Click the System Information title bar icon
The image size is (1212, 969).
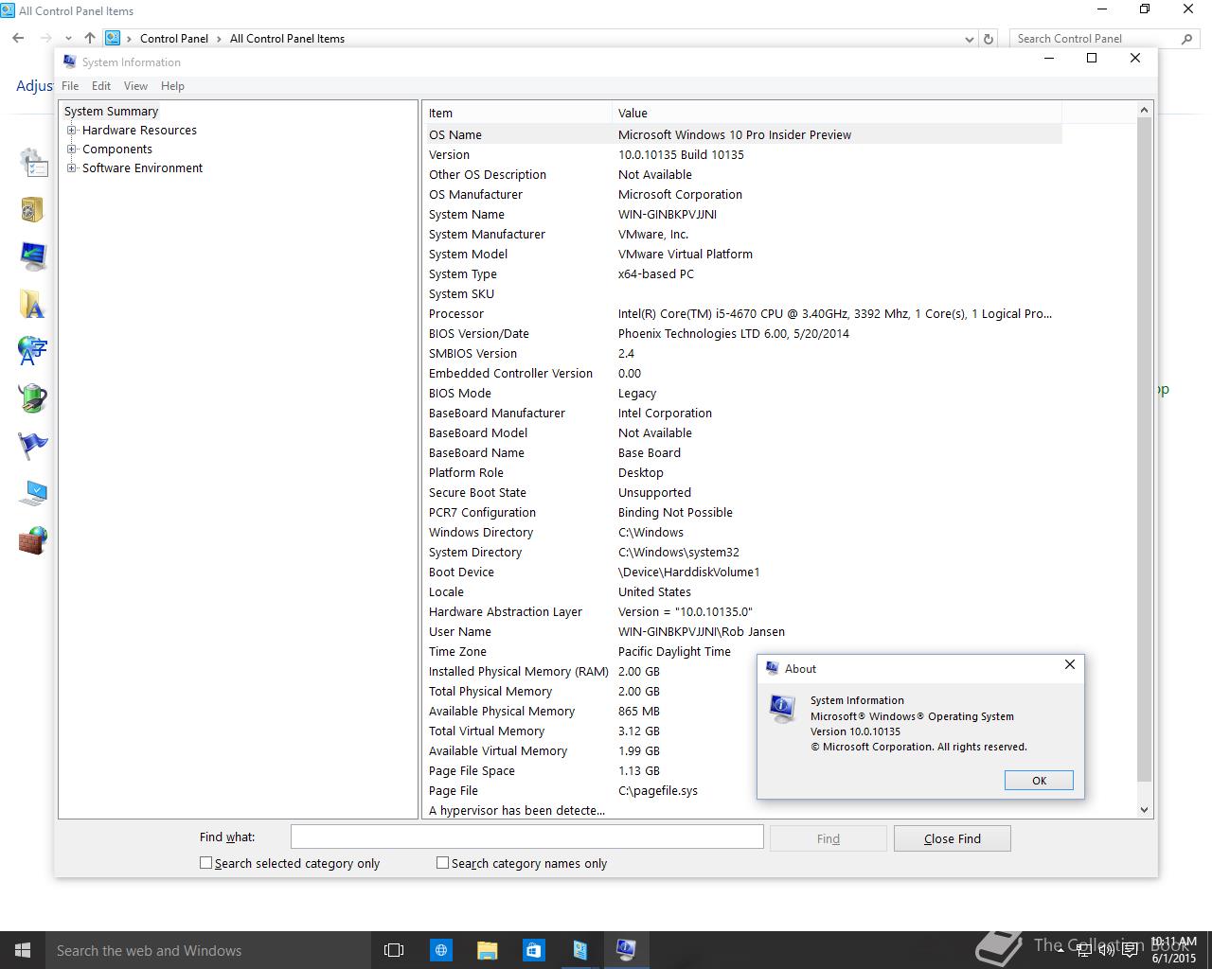coord(69,62)
